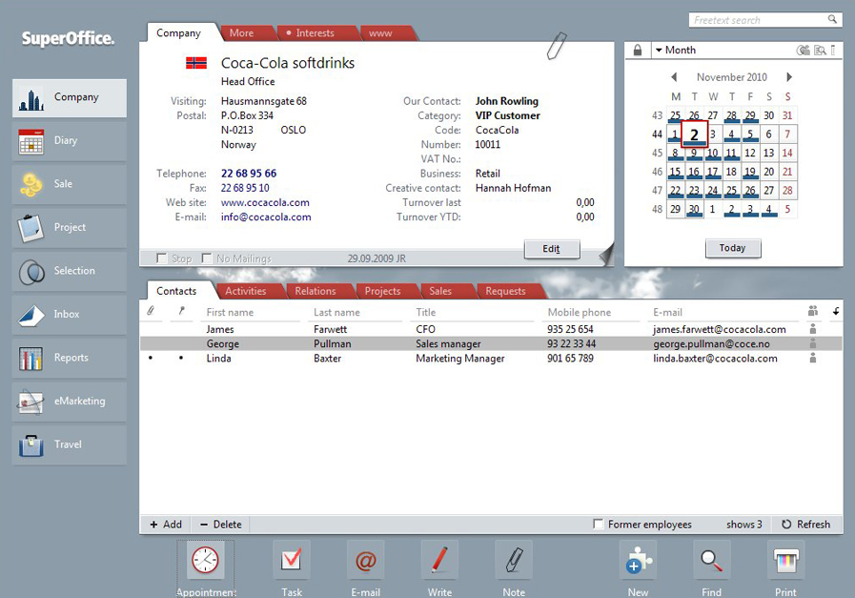This screenshot has width=855, height=598.
Task: Click the document magnifier icon in the calendar header
Action: pos(820,51)
